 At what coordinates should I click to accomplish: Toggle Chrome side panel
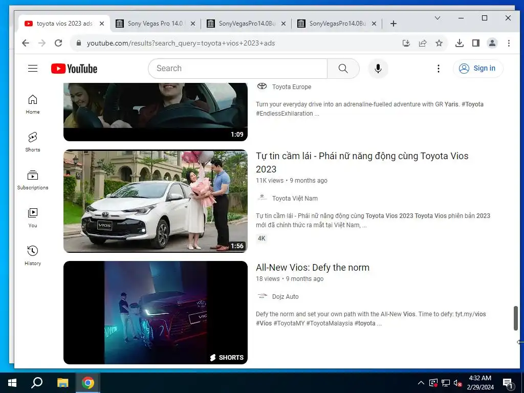click(x=476, y=43)
